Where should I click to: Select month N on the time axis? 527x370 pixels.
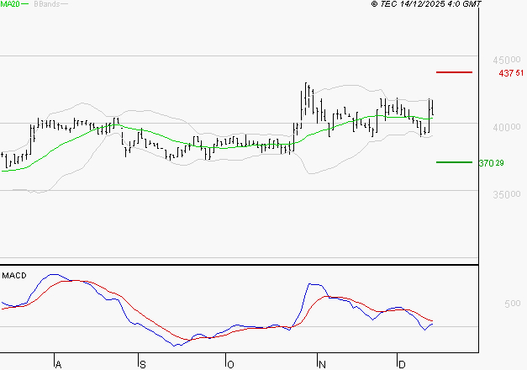321,363
